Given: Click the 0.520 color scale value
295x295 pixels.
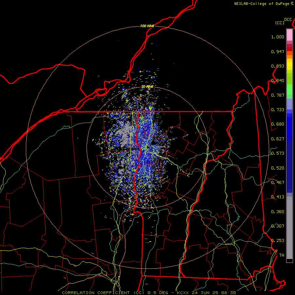Looking at the screenshot, I should 278,168.
